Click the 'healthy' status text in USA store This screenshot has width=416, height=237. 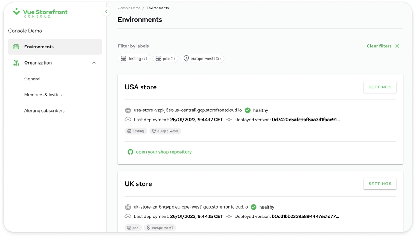pyautogui.click(x=261, y=110)
